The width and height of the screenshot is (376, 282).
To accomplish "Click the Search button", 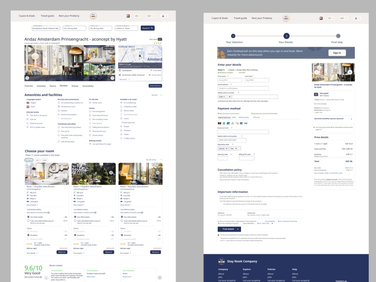I will pyautogui.click(x=147, y=28).
